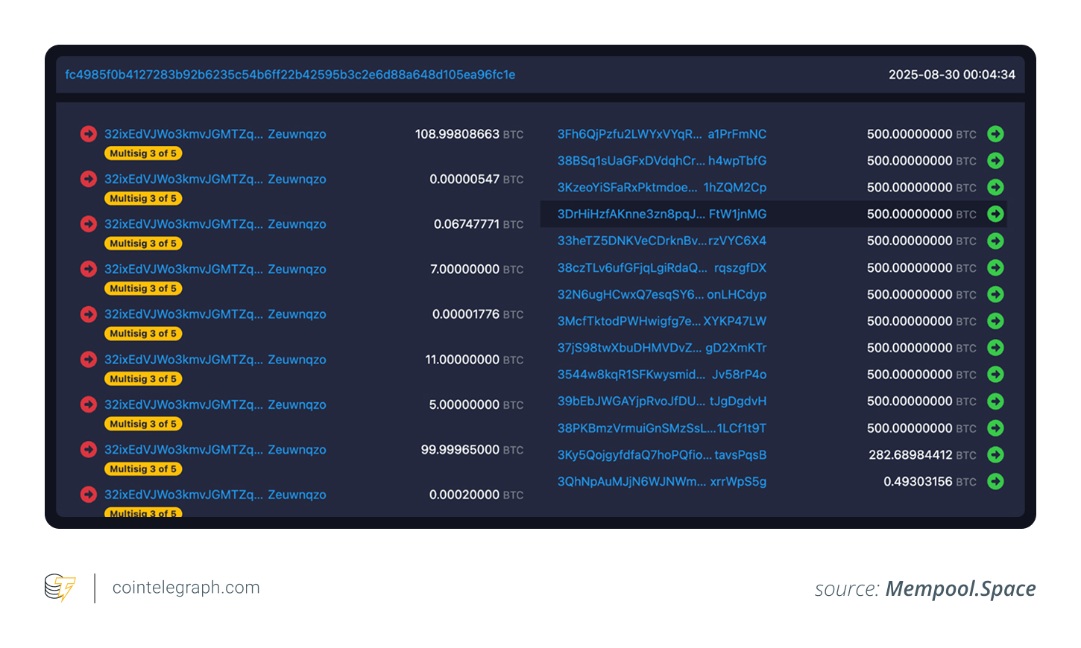Click the red arrow icon on the first input row

tap(88, 134)
